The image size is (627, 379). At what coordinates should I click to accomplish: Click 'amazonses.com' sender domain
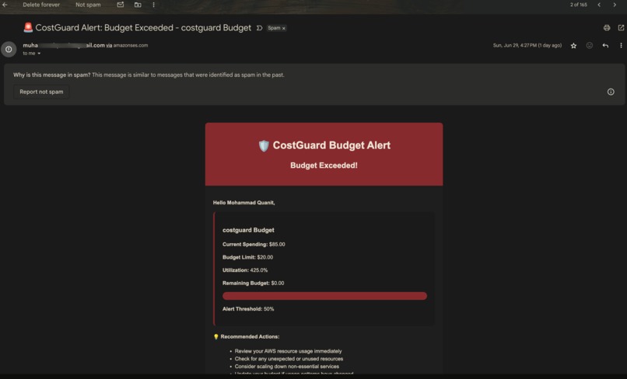(x=131, y=46)
